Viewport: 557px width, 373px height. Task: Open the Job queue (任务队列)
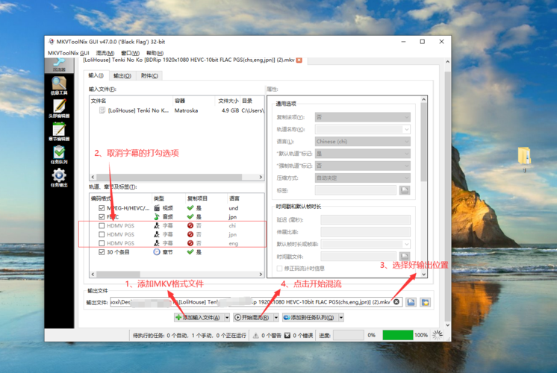click(59, 154)
